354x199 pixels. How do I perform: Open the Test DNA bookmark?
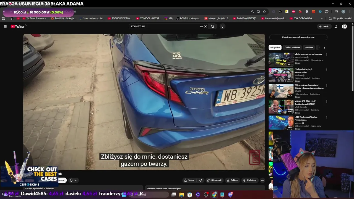[63, 19]
